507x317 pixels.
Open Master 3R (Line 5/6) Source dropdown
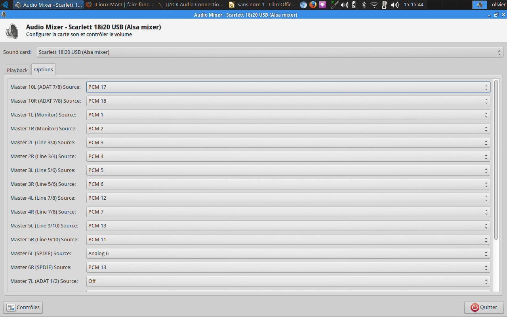click(288, 184)
